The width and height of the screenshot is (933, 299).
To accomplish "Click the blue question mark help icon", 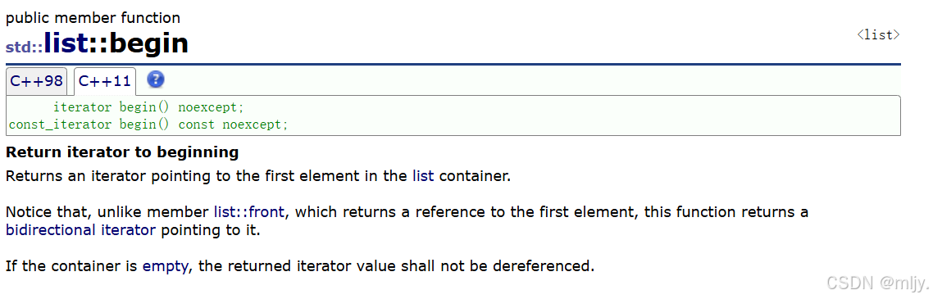I will pos(155,79).
